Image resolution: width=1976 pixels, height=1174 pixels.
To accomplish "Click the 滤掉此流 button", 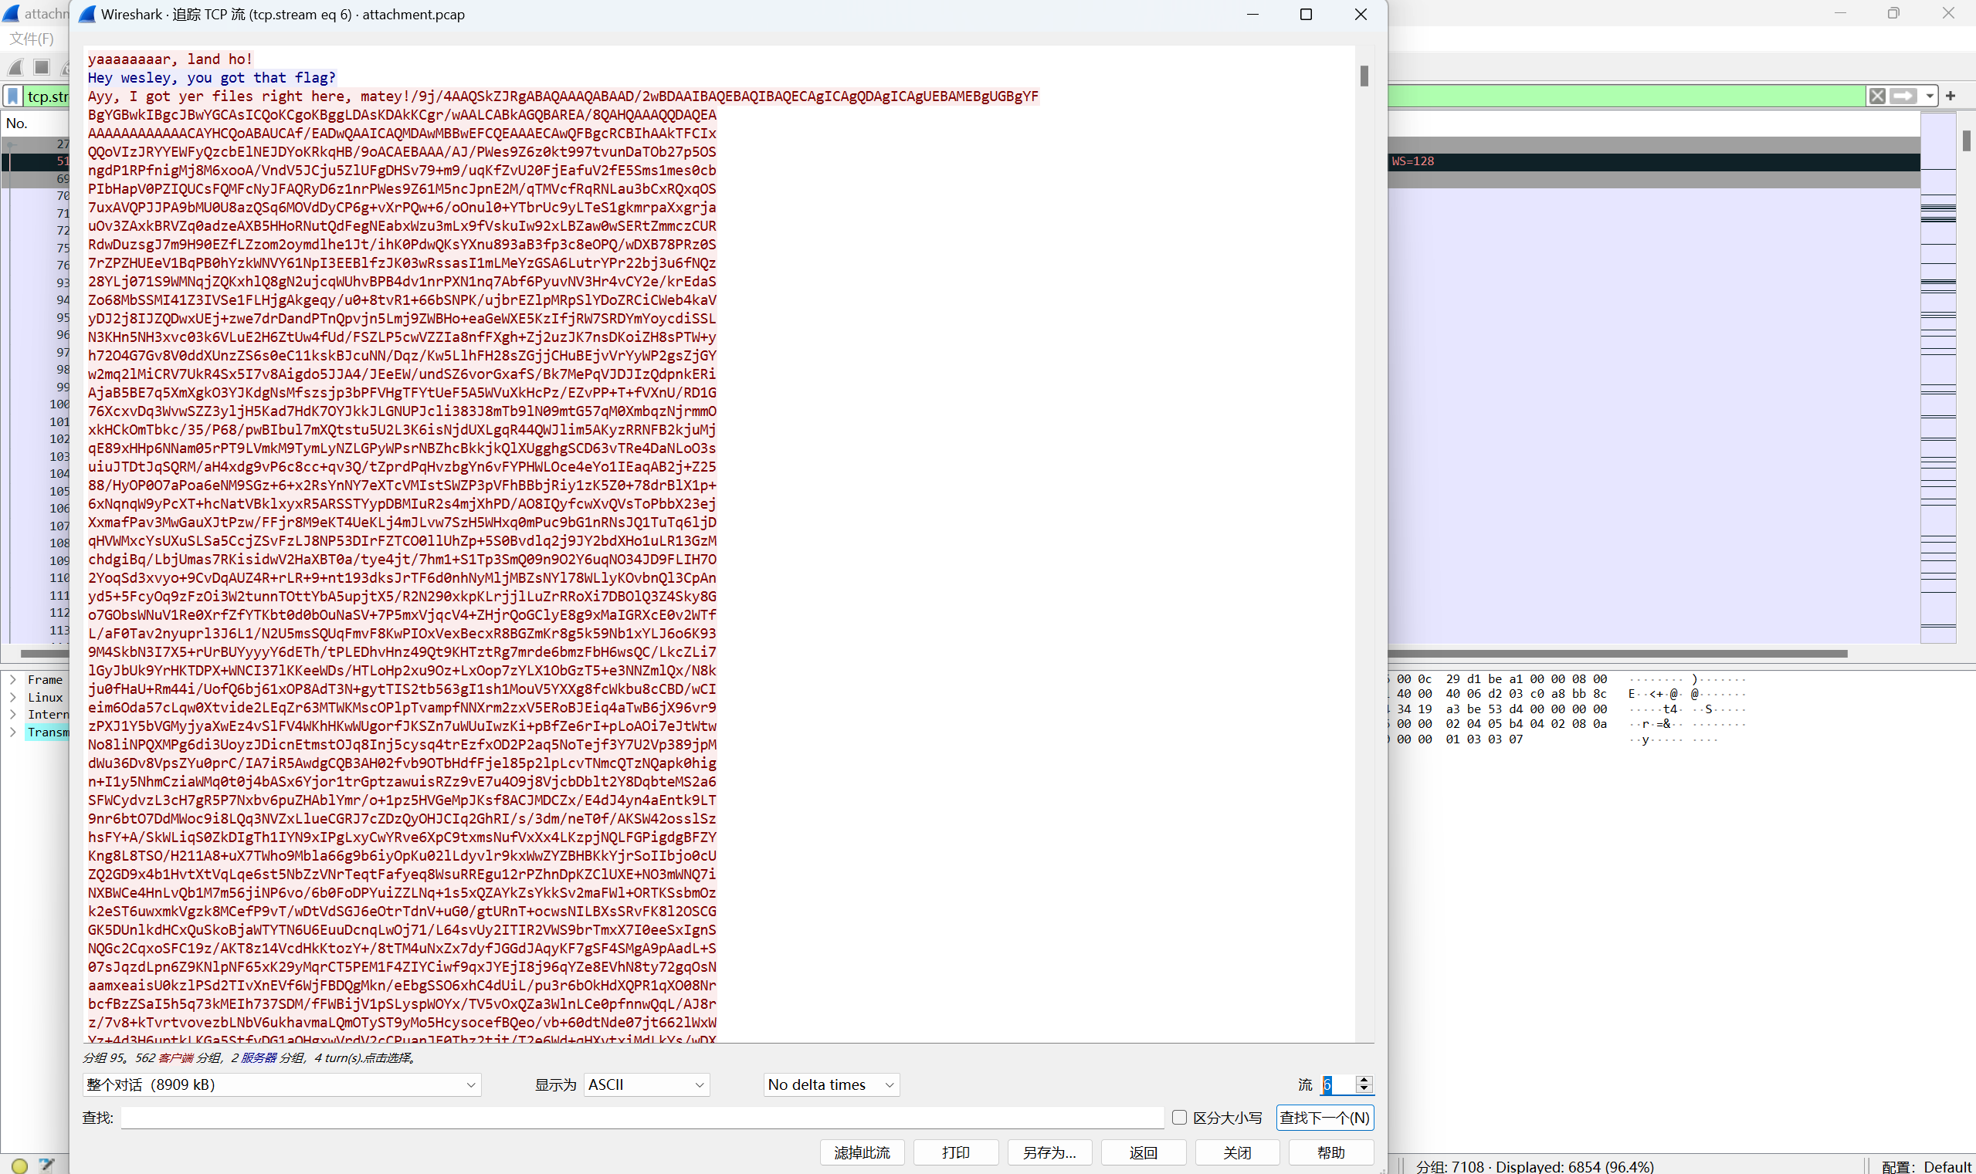I will [862, 1152].
